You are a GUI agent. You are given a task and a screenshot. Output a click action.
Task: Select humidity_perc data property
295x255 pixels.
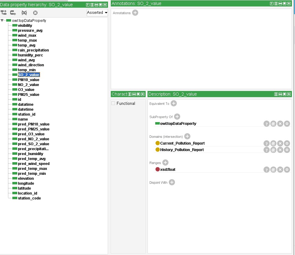pos(31,55)
